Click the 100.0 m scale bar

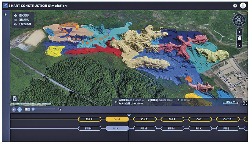pos(230,102)
